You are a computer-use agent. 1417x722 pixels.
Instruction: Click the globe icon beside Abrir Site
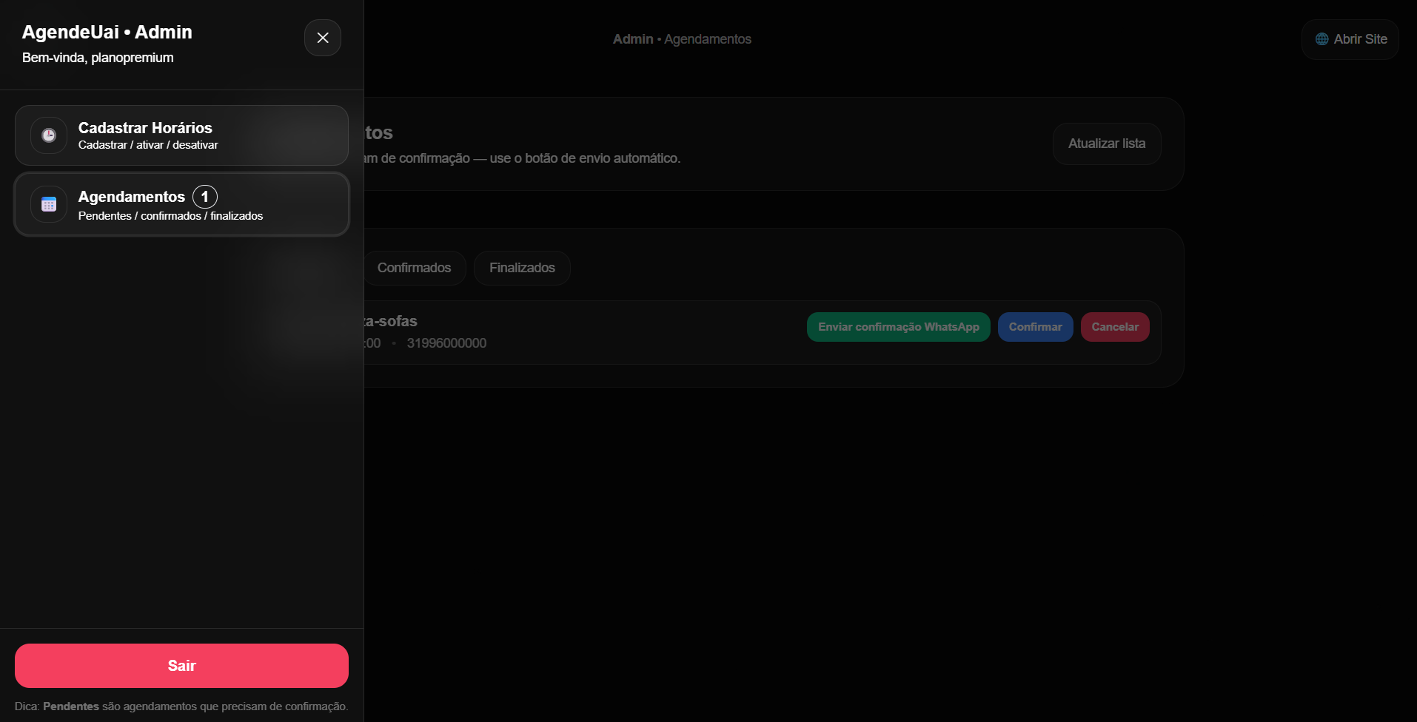click(x=1321, y=38)
